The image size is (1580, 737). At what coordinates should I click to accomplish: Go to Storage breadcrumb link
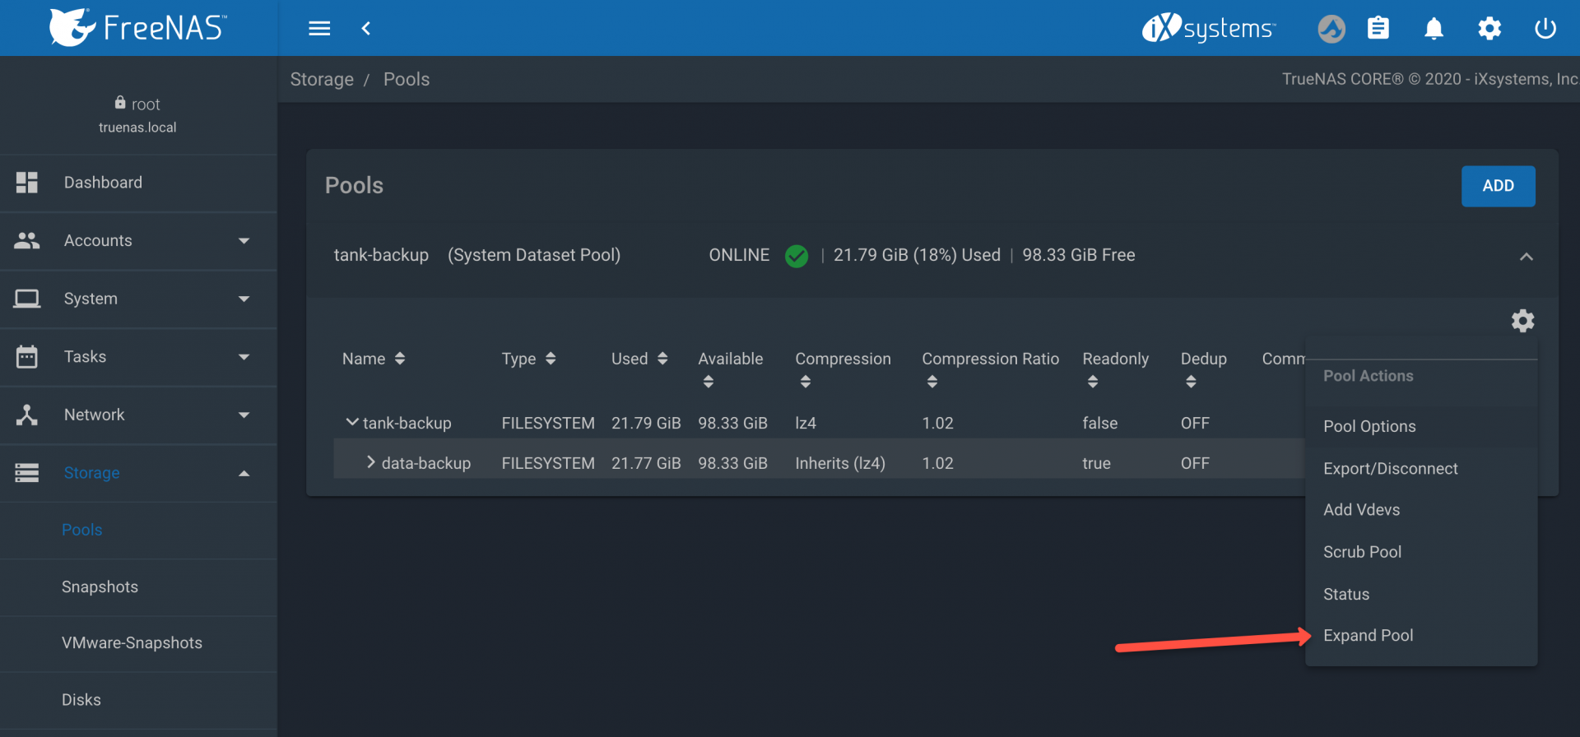click(x=322, y=80)
